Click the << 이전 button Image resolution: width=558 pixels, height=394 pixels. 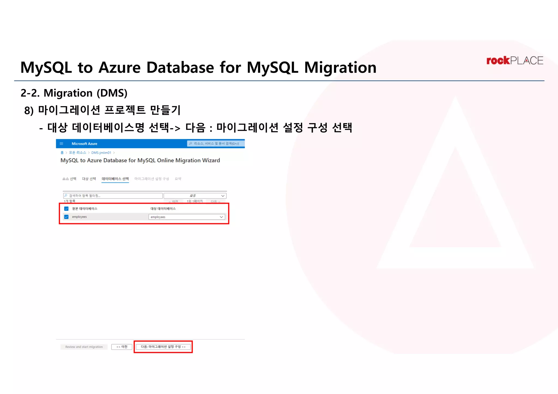pyautogui.click(x=122, y=347)
